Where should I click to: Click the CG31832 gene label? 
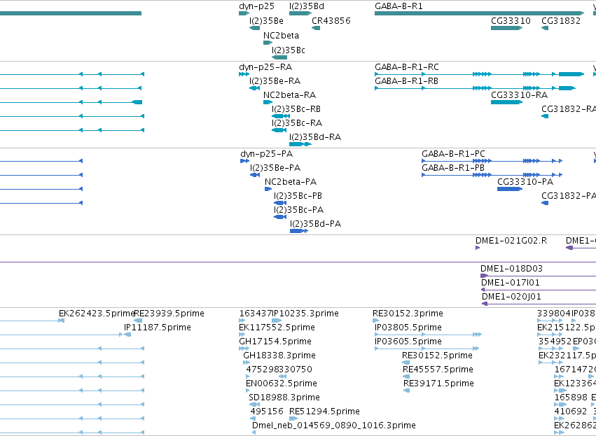pos(561,21)
